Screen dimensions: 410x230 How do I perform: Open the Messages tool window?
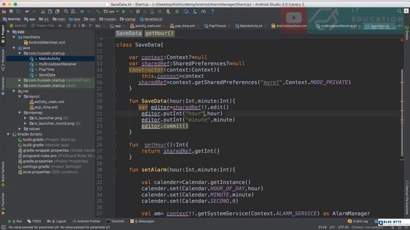[x=142, y=221]
